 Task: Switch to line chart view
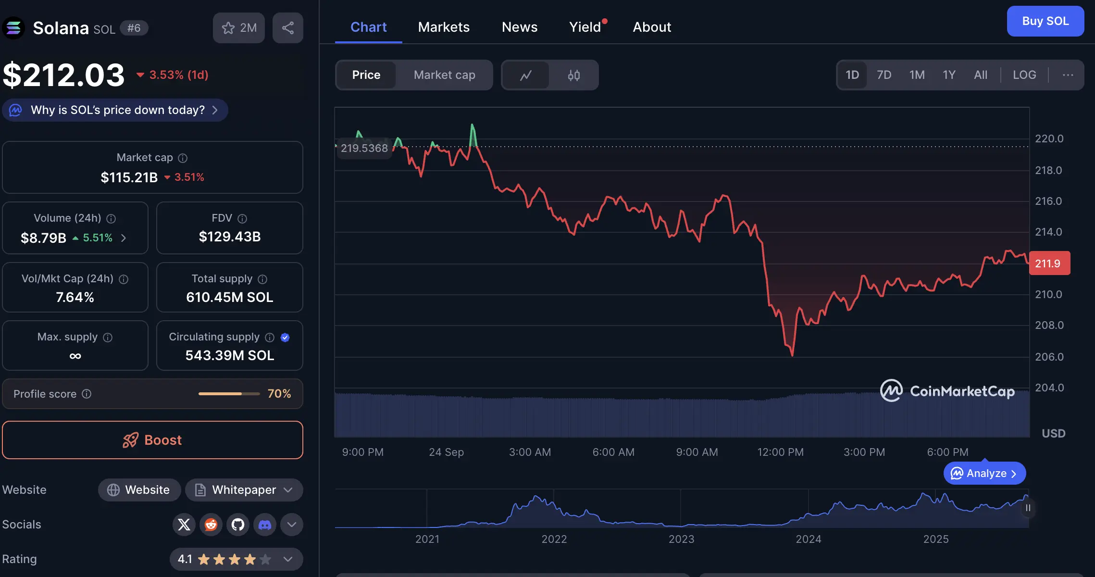(526, 75)
